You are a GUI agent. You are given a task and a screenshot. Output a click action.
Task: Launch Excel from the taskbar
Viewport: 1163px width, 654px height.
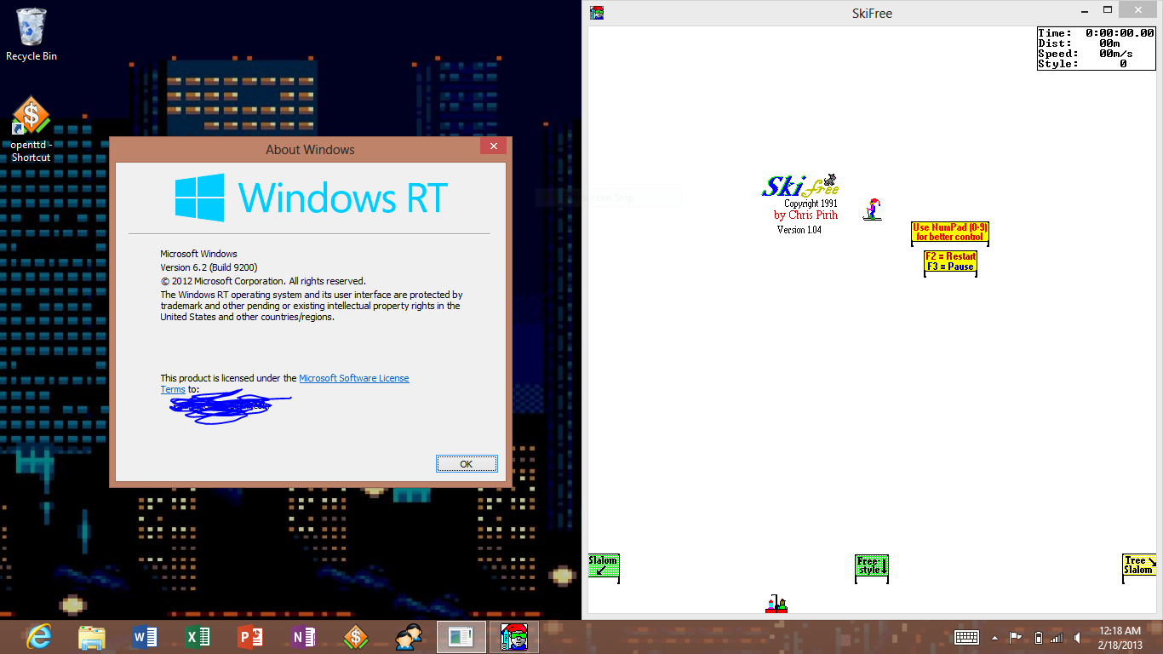(198, 637)
